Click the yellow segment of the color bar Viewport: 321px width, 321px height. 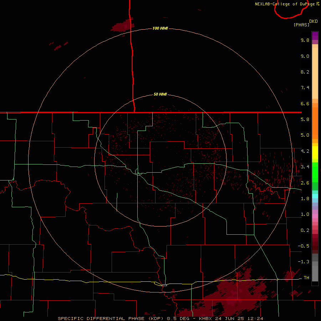(315, 153)
